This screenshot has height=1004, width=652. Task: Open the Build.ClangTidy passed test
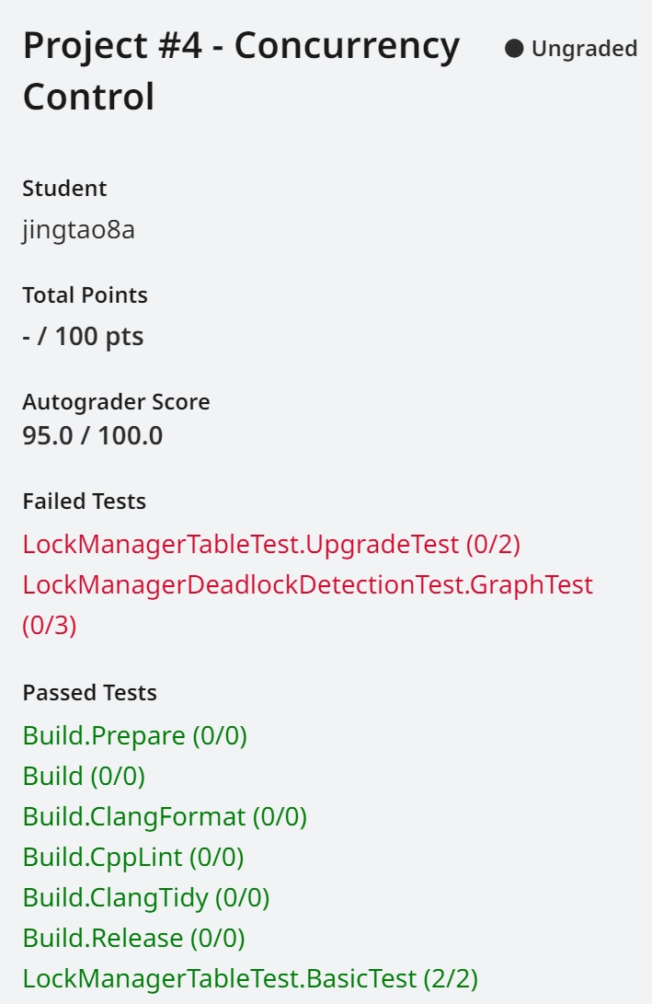[x=146, y=897]
